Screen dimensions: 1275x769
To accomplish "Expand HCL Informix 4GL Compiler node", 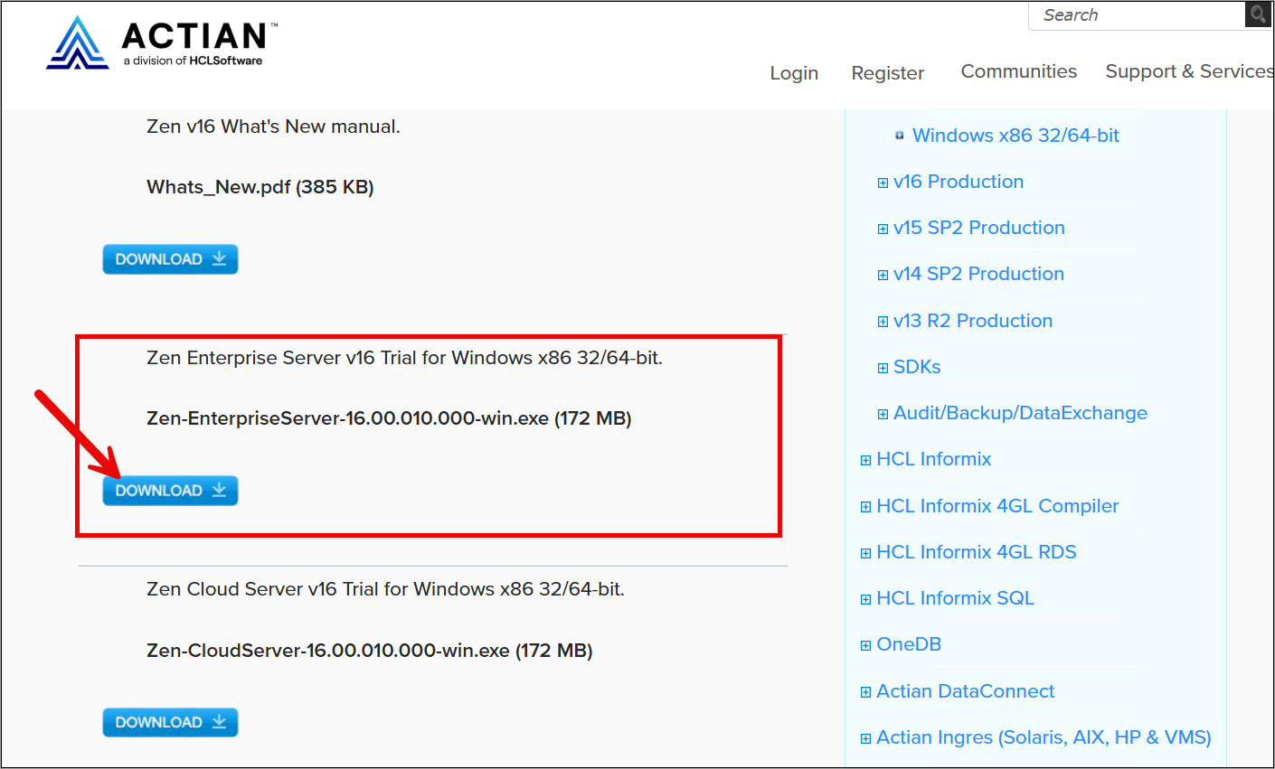I will coord(865,507).
